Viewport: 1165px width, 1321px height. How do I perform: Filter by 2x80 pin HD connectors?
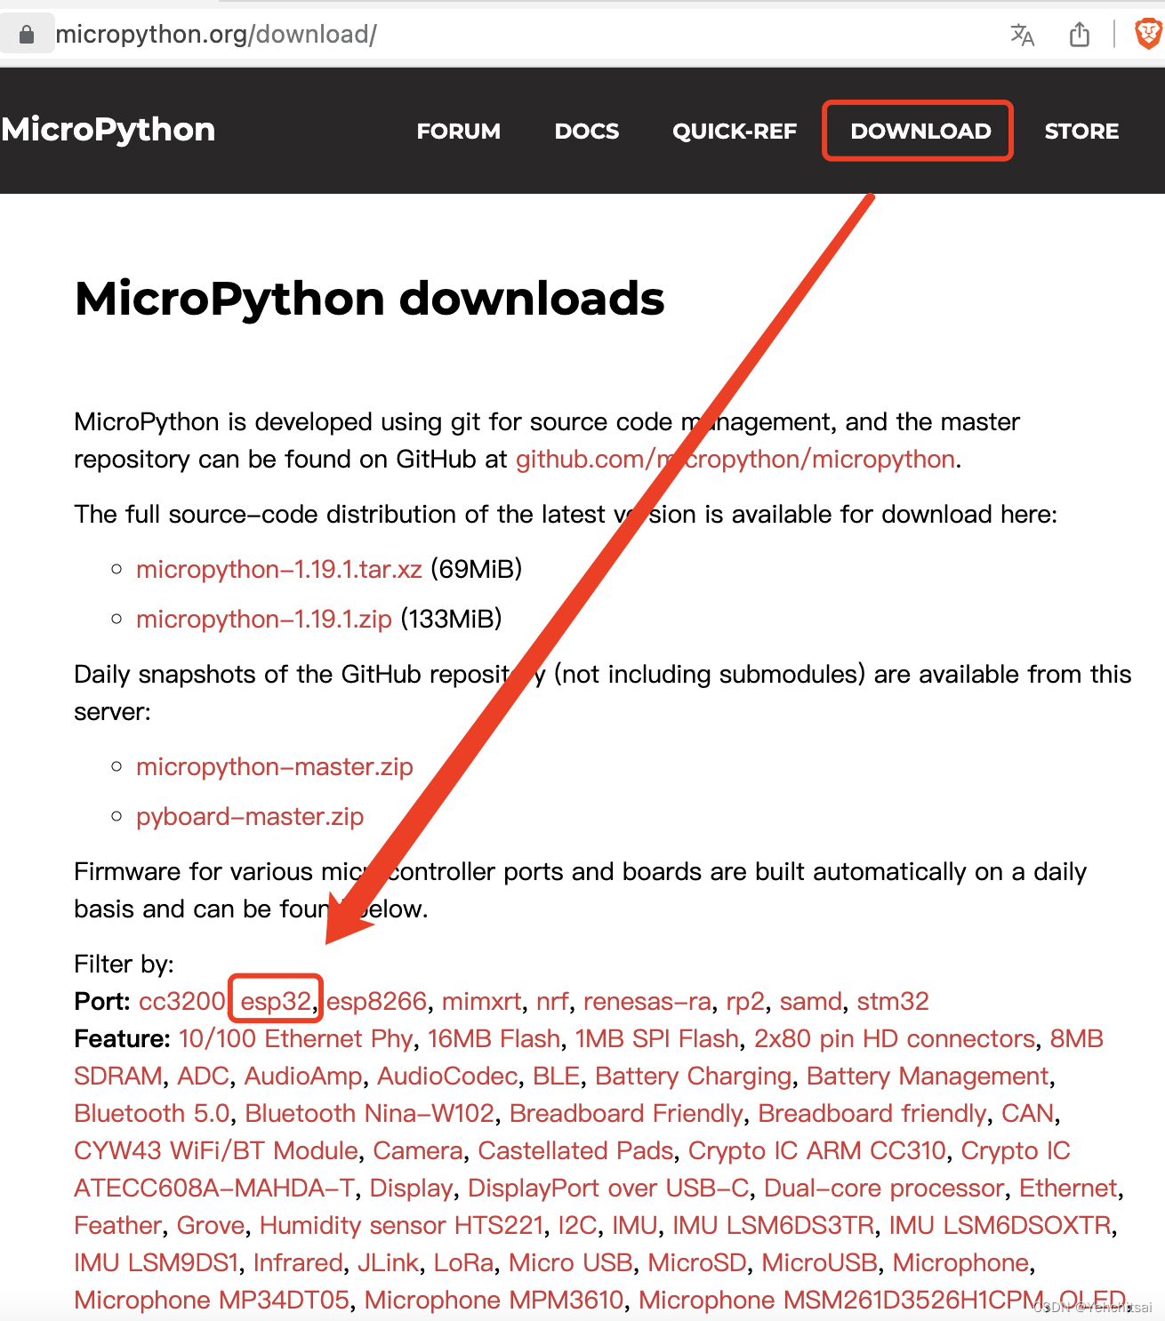click(895, 1039)
